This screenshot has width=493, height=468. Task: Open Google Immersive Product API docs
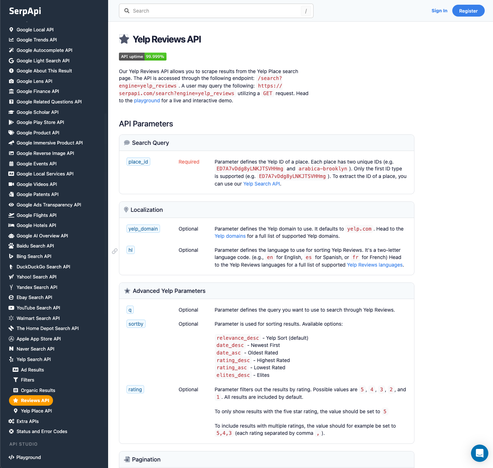click(50, 143)
